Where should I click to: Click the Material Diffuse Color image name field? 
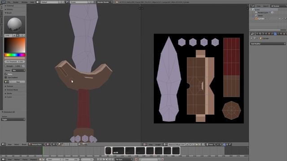click(x=176, y=144)
